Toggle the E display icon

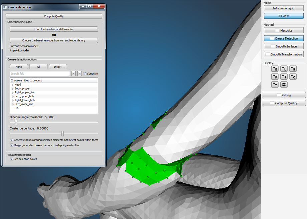click(275, 69)
